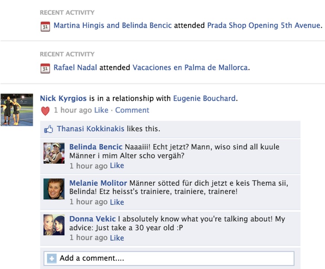Like Belinda Bencic's comment
The height and width of the screenshot is (269, 325).
pyautogui.click(x=117, y=166)
